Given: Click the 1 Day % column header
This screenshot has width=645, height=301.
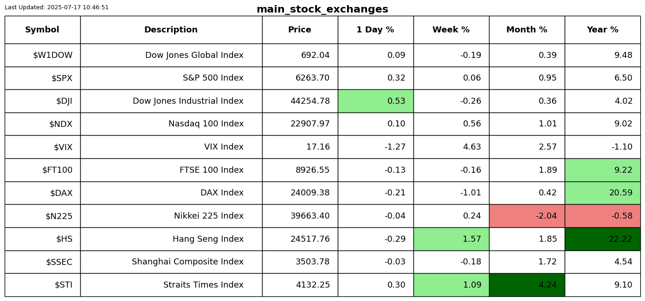Looking at the screenshot, I should (375, 30).
